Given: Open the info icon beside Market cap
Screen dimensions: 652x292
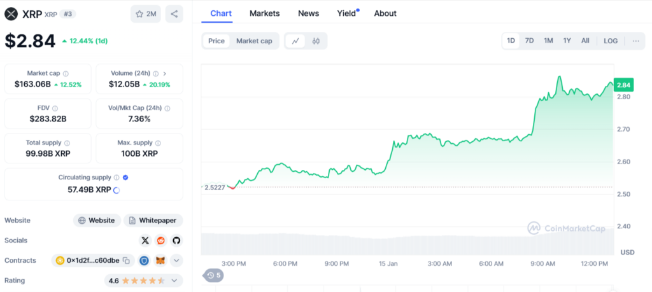Looking at the screenshot, I should click(66, 74).
